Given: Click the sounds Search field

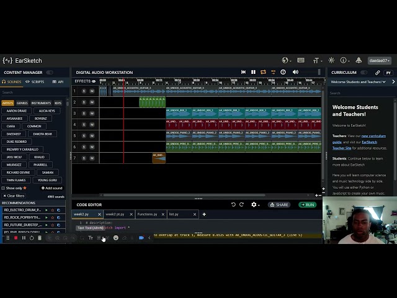Looking at the screenshot, I should pos(34,93).
